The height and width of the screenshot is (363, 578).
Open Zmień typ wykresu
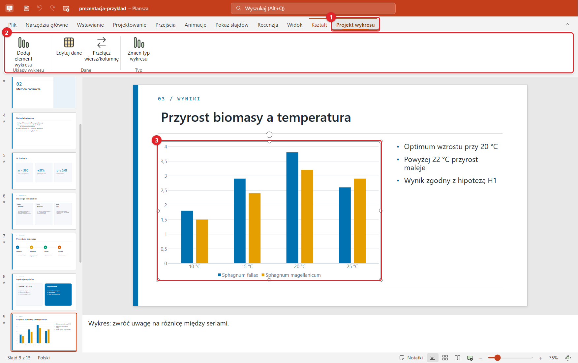[x=139, y=49]
